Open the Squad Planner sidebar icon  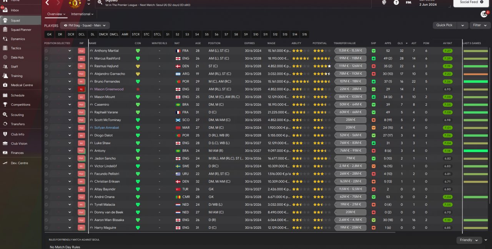click(x=5, y=29)
